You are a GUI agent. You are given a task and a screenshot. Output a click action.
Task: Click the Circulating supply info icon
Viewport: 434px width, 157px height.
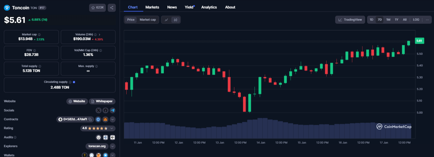click(x=70, y=82)
